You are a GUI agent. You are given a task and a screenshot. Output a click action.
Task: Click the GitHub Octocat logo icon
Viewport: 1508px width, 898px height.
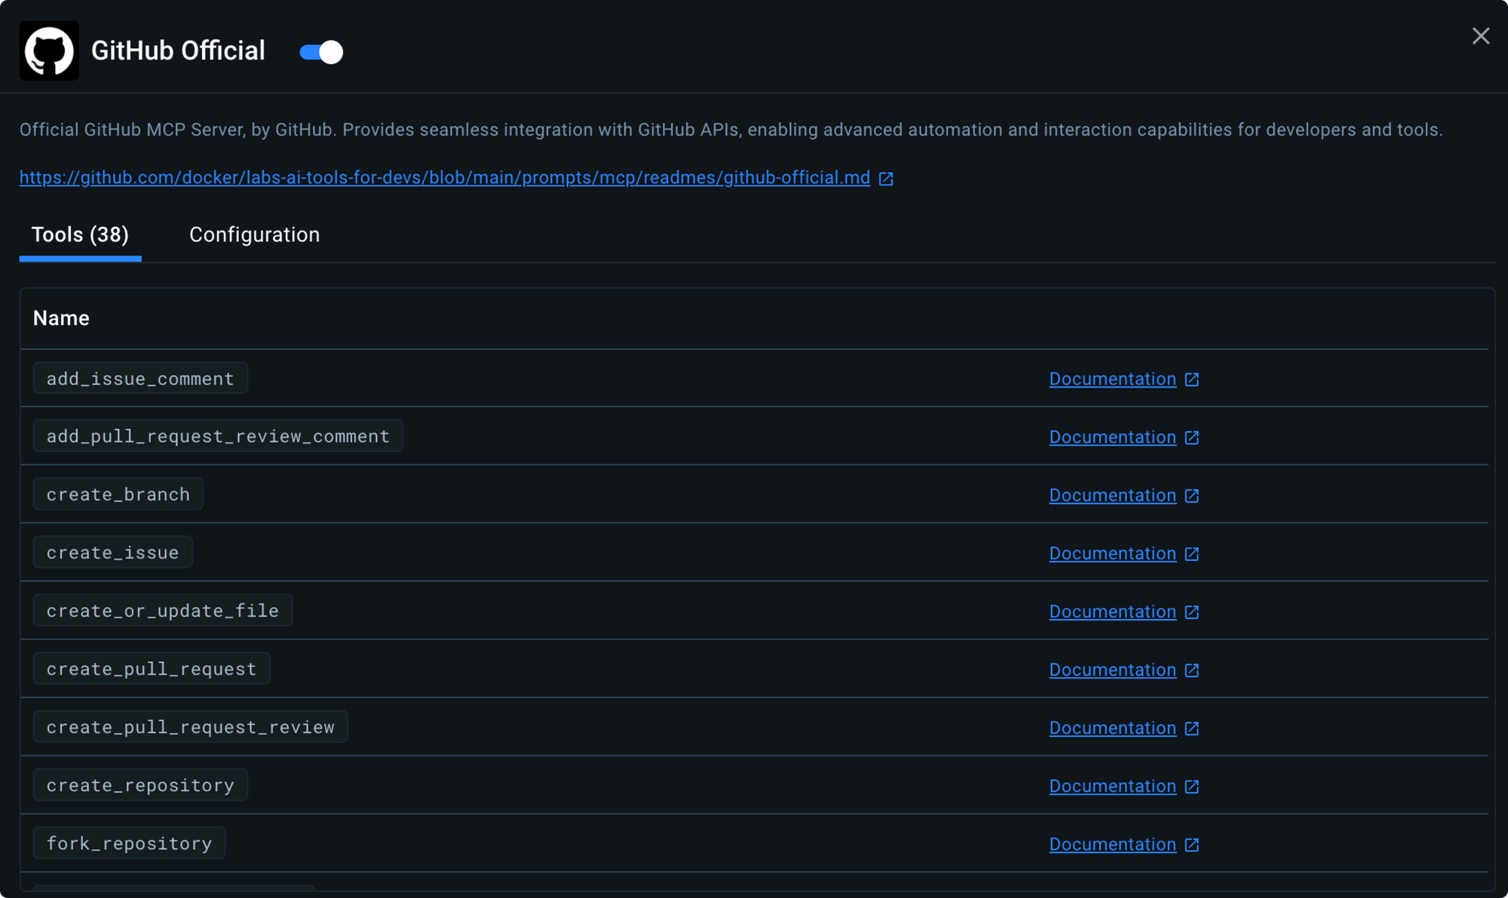(x=49, y=51)
